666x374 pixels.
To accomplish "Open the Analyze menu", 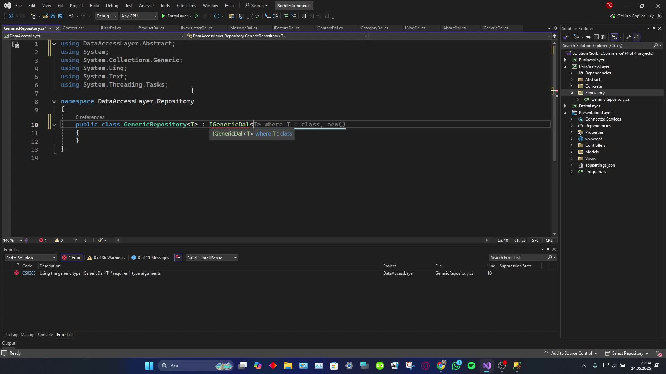I will pyautogui.click(x=146, y=6).
